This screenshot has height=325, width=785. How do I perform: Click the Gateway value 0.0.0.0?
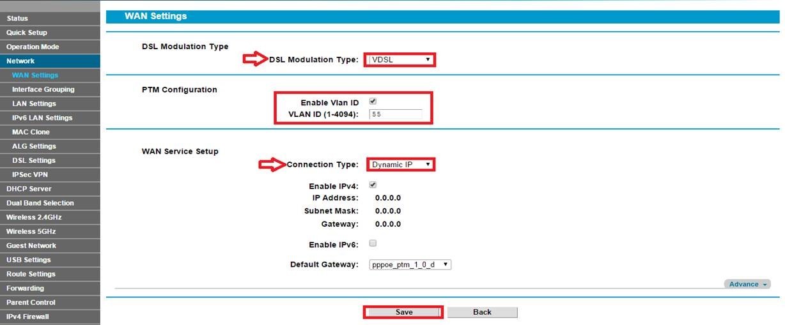click(388, 224)
